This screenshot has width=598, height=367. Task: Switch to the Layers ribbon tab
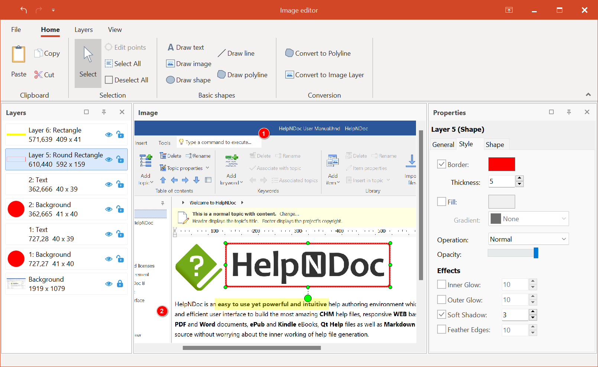pos(84,30)
